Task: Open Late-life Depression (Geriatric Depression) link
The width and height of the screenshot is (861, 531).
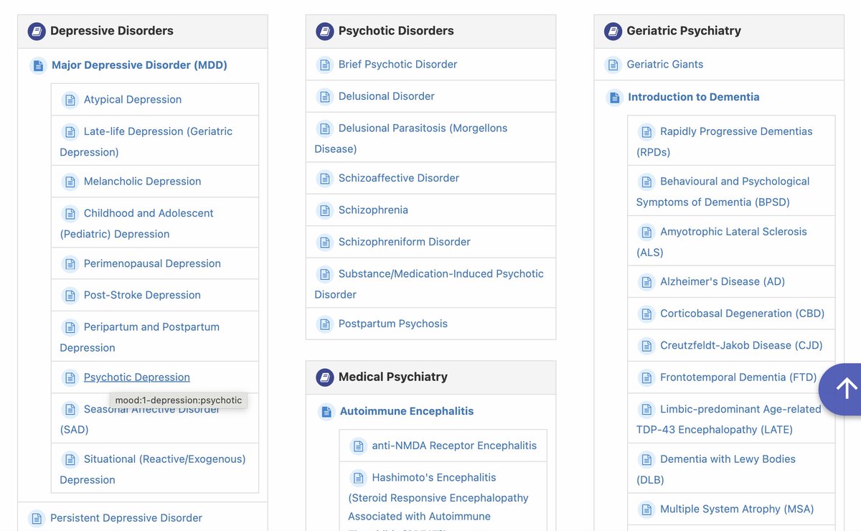Action: pos(146,141)
